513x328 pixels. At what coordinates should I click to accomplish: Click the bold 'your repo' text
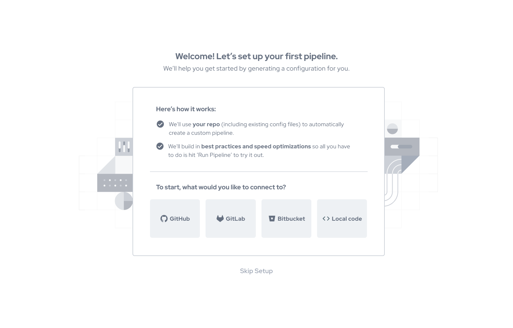point(206,124)
